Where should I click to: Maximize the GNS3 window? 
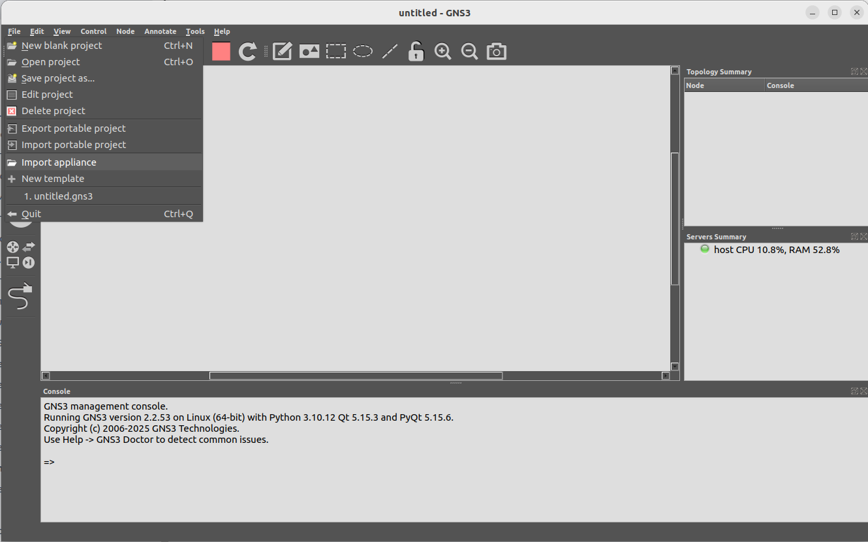[835, 12]
